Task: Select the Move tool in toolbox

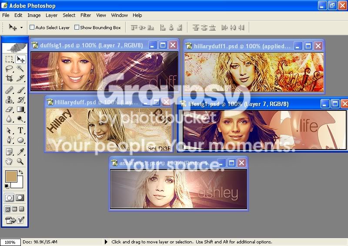Action: point(20,59)
